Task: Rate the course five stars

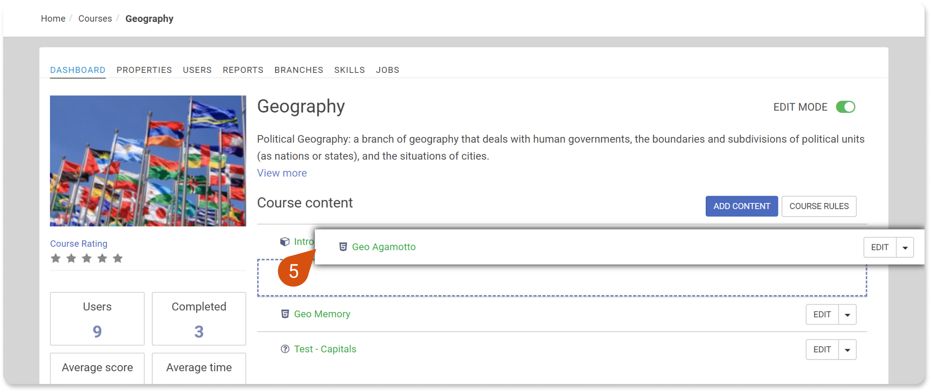Action: pyautogui.click(x=118, y=258)
